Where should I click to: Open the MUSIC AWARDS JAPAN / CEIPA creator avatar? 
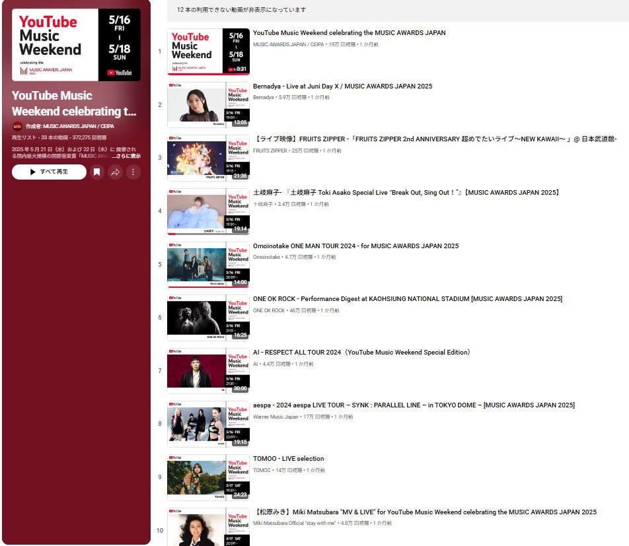coord(17,126)
